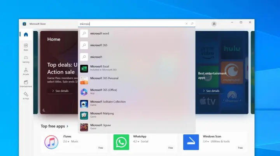Go to the Apps section
The image size is (280, 156).
pos(26,47)
